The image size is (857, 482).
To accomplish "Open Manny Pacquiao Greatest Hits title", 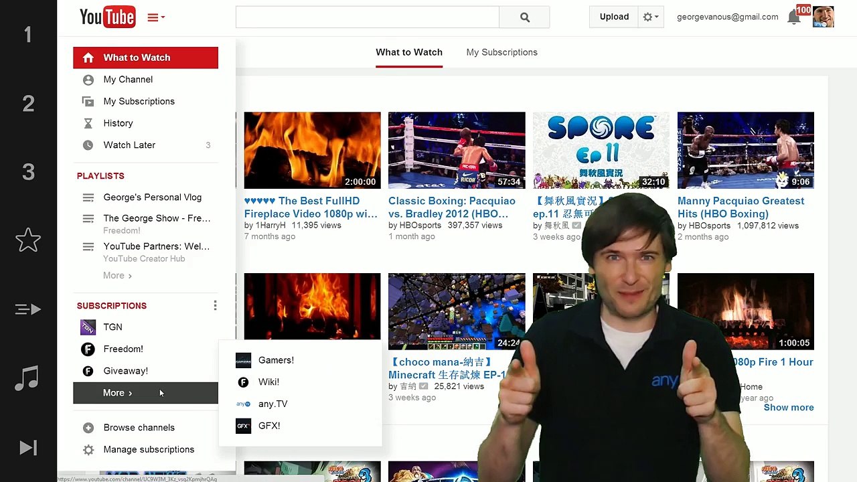I will pyautogui.click(x=741, y=208).
